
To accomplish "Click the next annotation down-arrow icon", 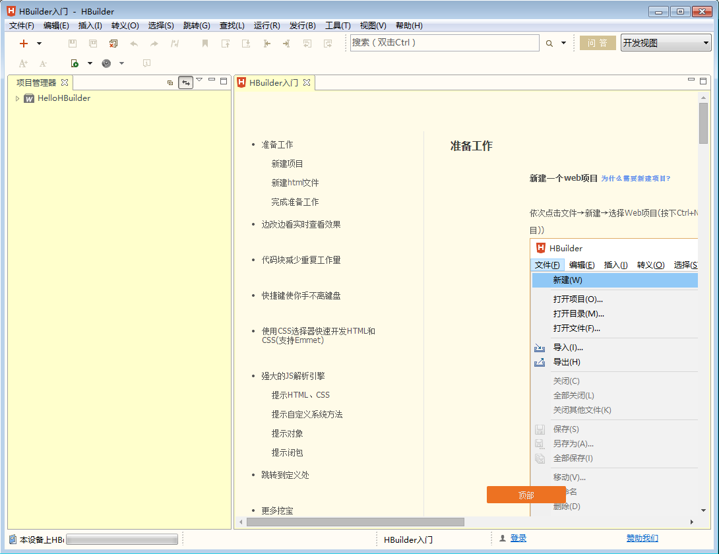I will pos(246,44).
